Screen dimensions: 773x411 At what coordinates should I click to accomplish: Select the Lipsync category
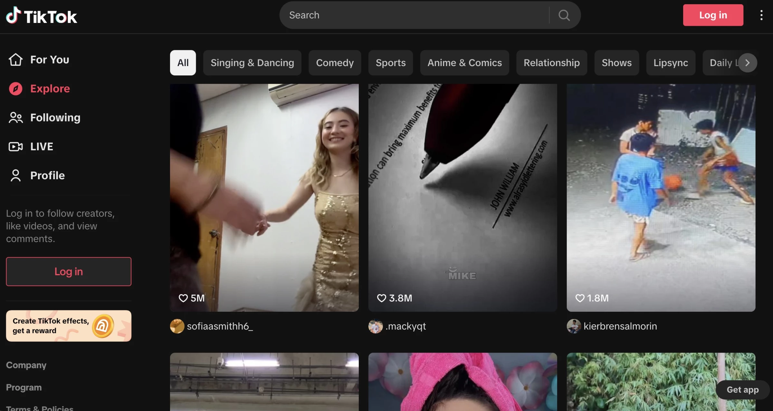(x=671, y=63)
